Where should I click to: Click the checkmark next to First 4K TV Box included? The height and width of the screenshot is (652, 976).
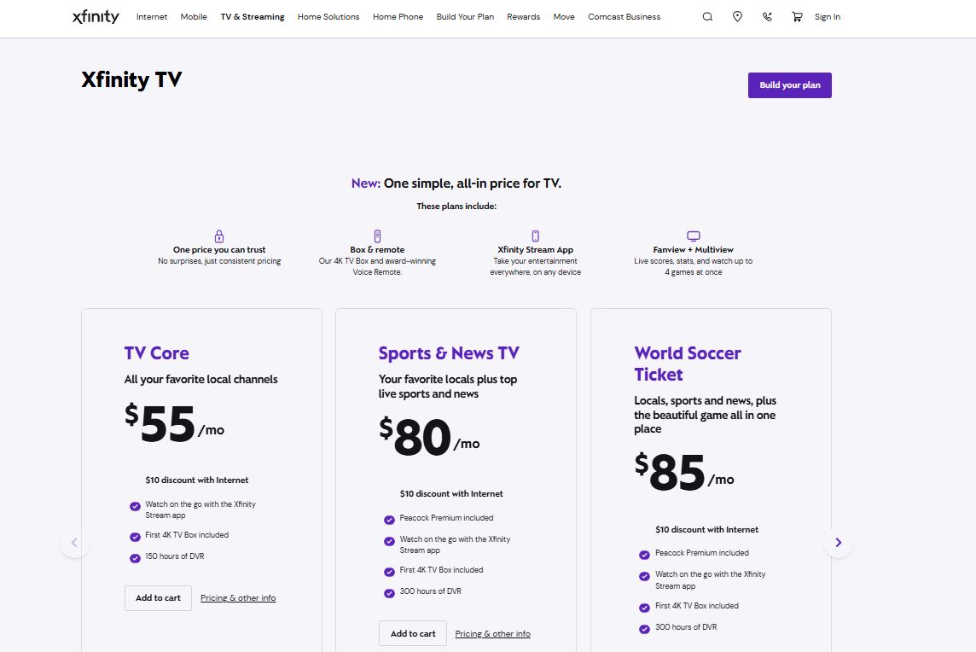(x=135, y=536)
